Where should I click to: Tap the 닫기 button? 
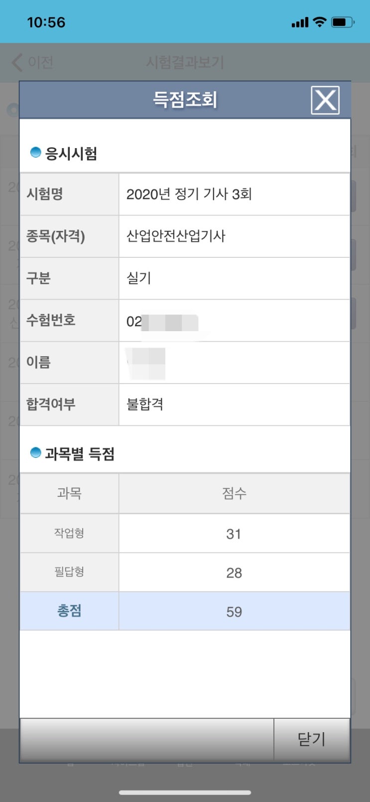point(312,739)
